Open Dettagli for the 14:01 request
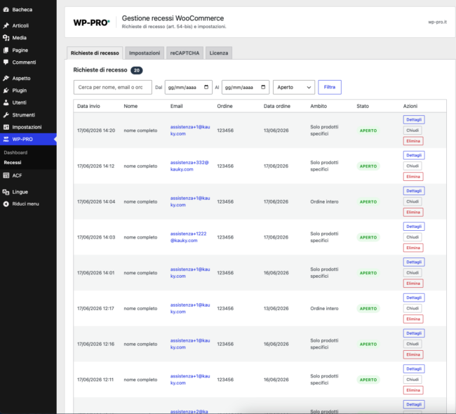Screen dimensions: 456x414 tap(414, 262)
